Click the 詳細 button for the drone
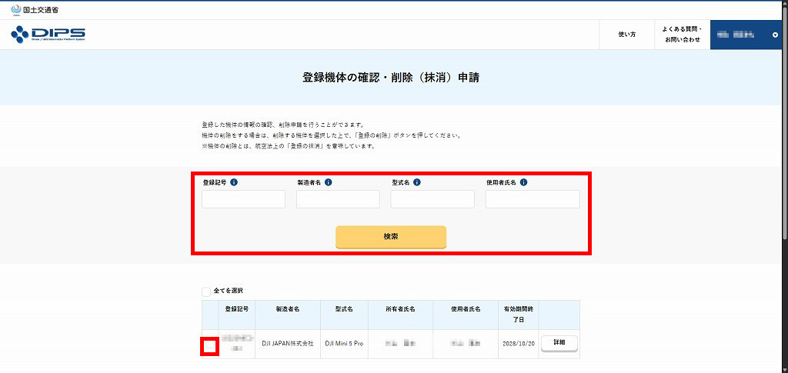788x373 pixels. (x=559, y=342)
